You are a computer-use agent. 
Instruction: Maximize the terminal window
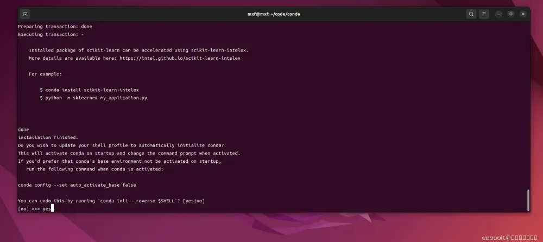click(511, 14)
